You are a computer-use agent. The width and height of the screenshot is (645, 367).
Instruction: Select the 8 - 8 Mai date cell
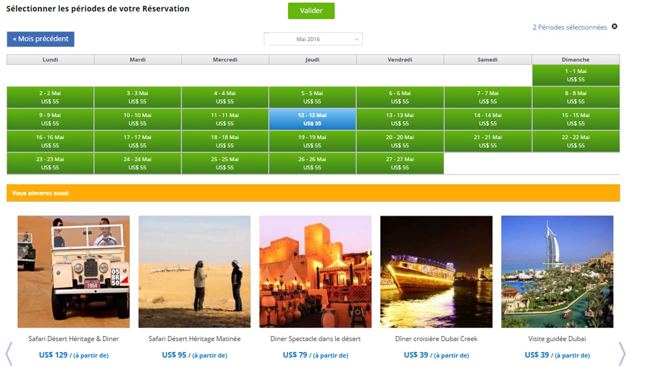click(576, 97)
